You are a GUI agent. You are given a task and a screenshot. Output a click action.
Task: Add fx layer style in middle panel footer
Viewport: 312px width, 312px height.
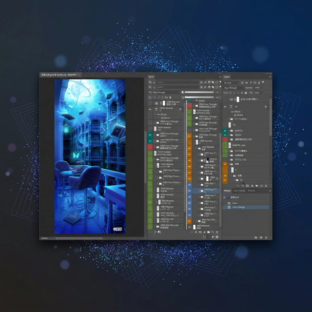point(196,232)
